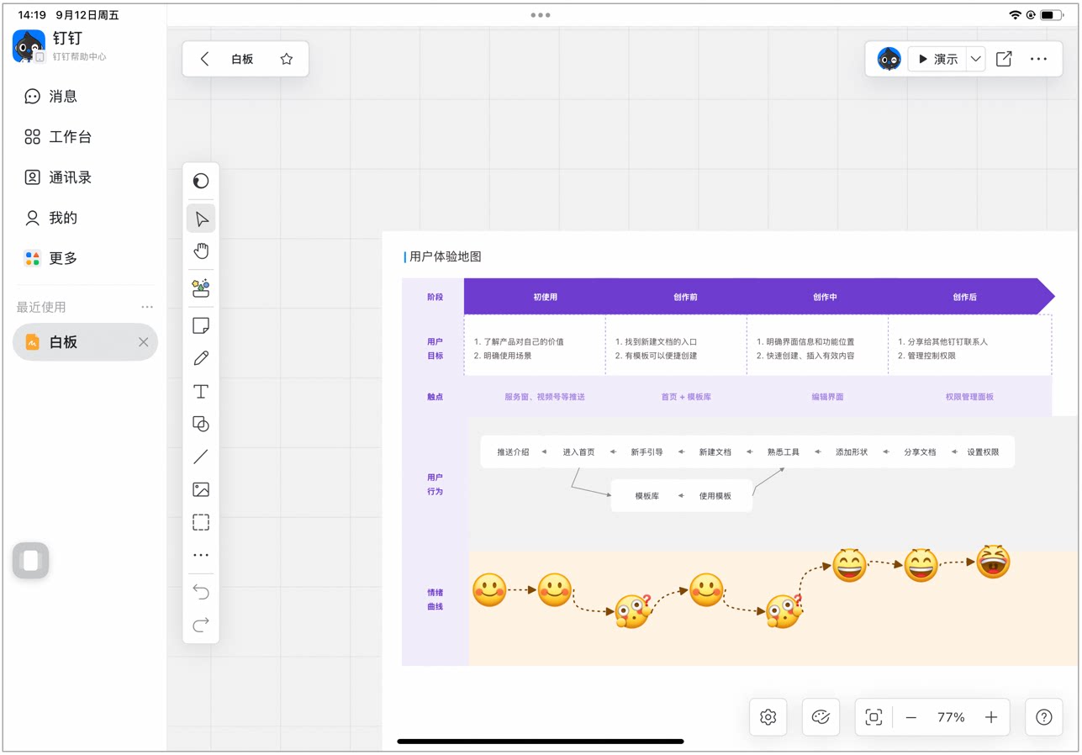Zoom in with the plus button

tap(991, 717)
